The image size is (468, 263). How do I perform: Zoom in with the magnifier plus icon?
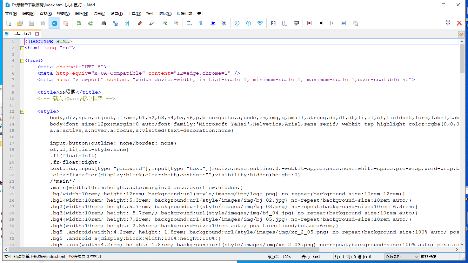(x=165, y=23)
